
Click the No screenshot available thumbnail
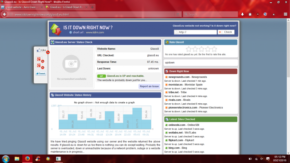(72, 67)
